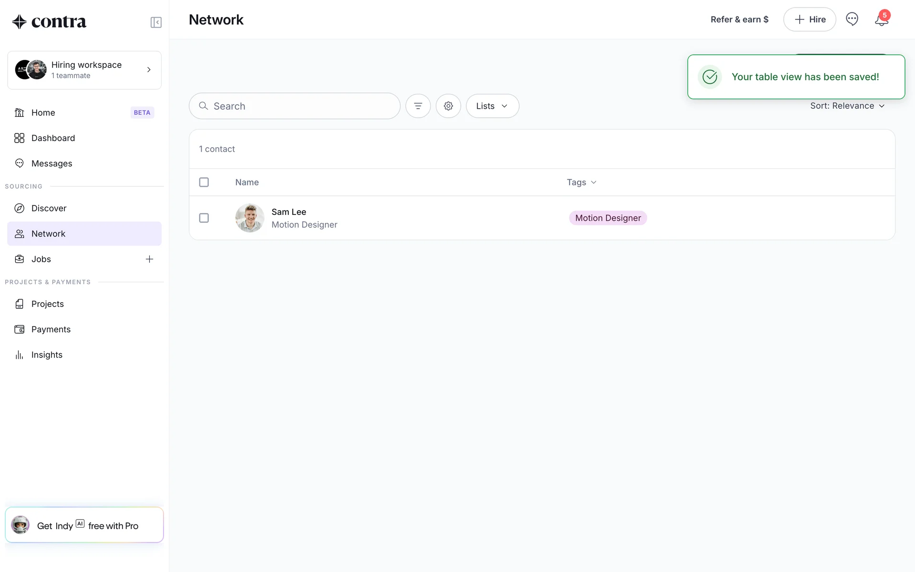Expand the Lists dropdown

pos(492,106)
